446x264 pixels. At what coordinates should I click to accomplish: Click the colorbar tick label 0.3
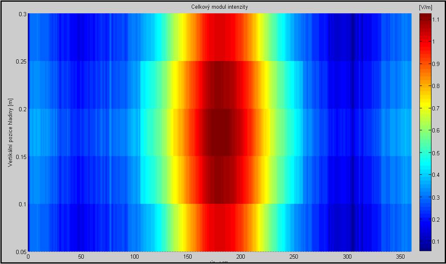click(x=436, y=197)
